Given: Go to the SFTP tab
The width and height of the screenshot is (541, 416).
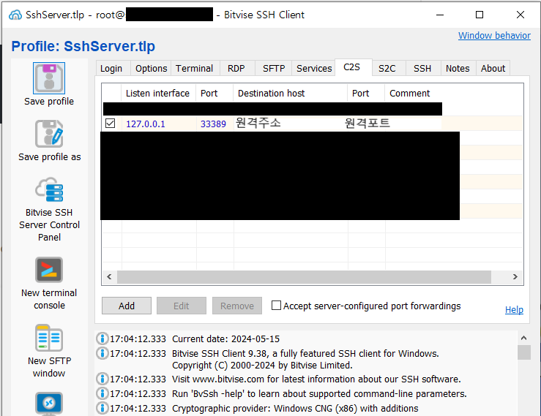Looking at the screenshot, I should [x=274, y=68].
